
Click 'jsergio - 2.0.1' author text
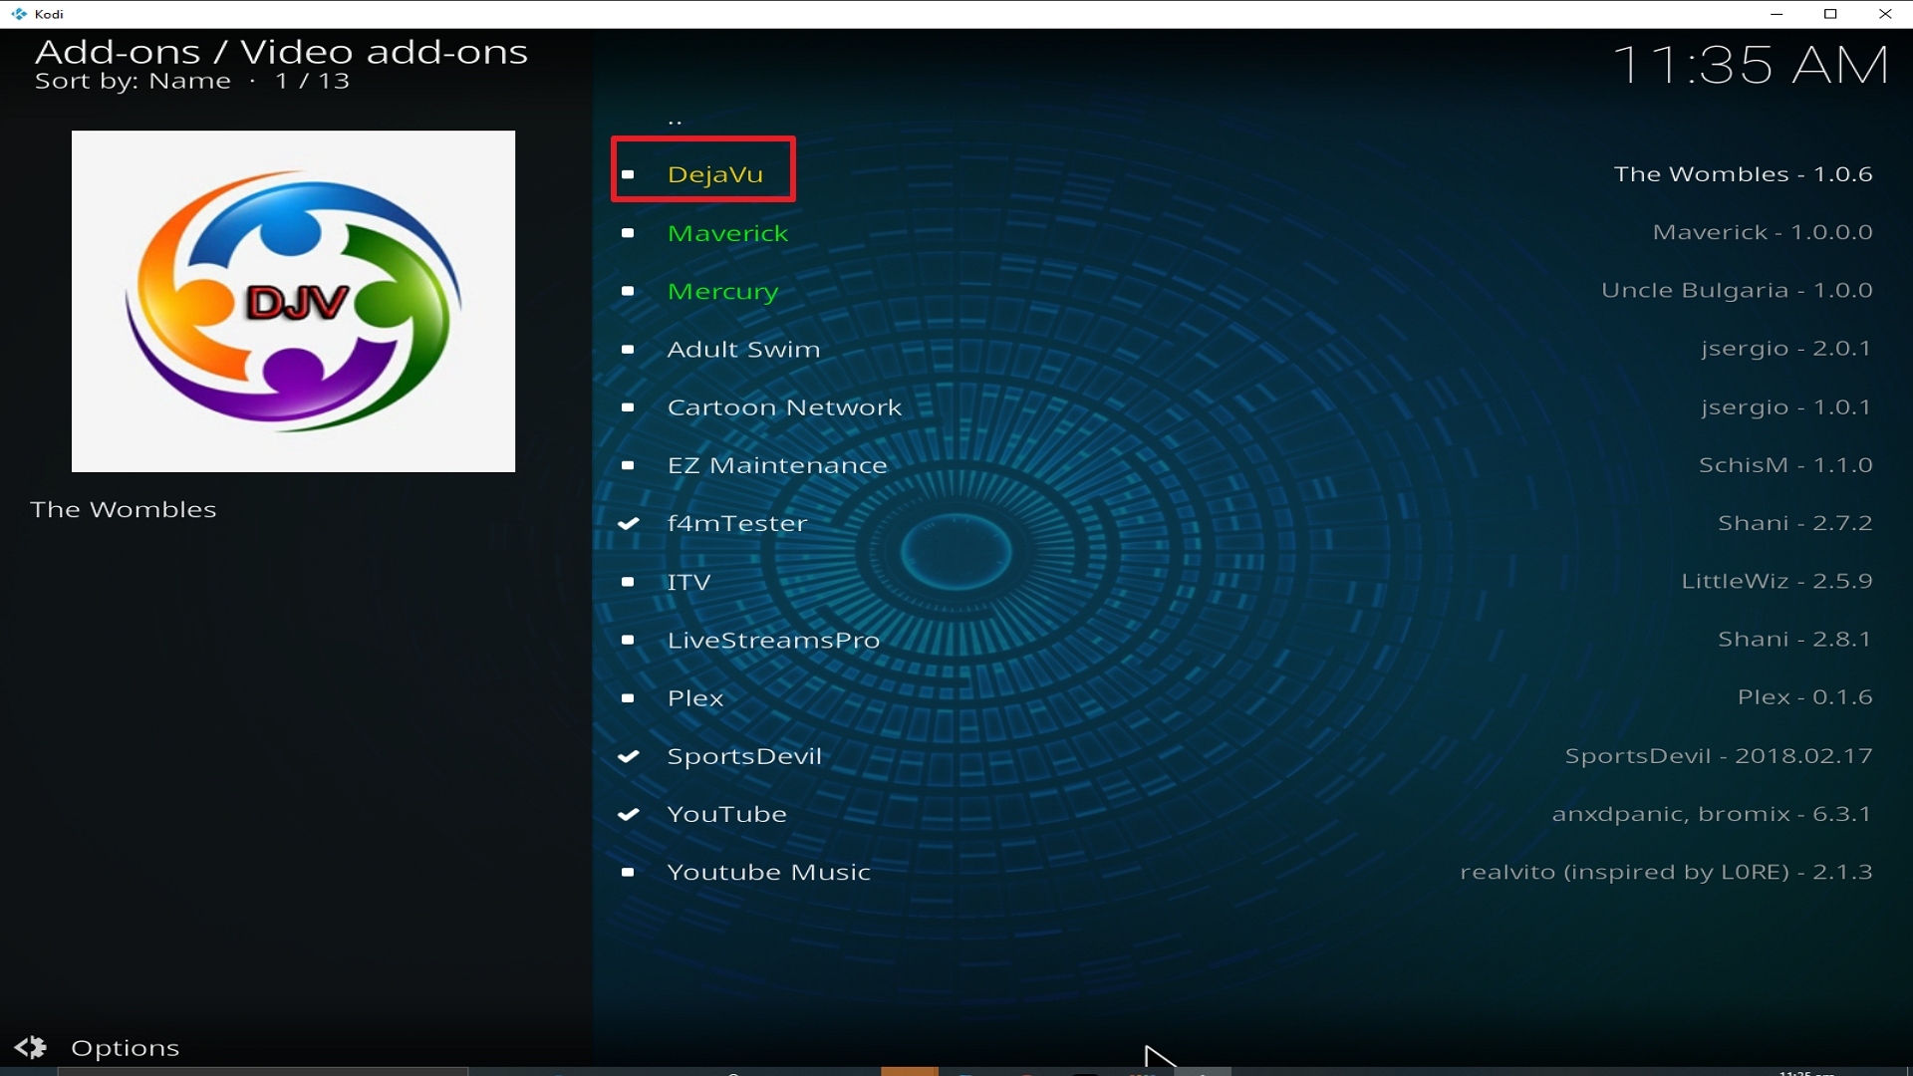[1786, 349]
